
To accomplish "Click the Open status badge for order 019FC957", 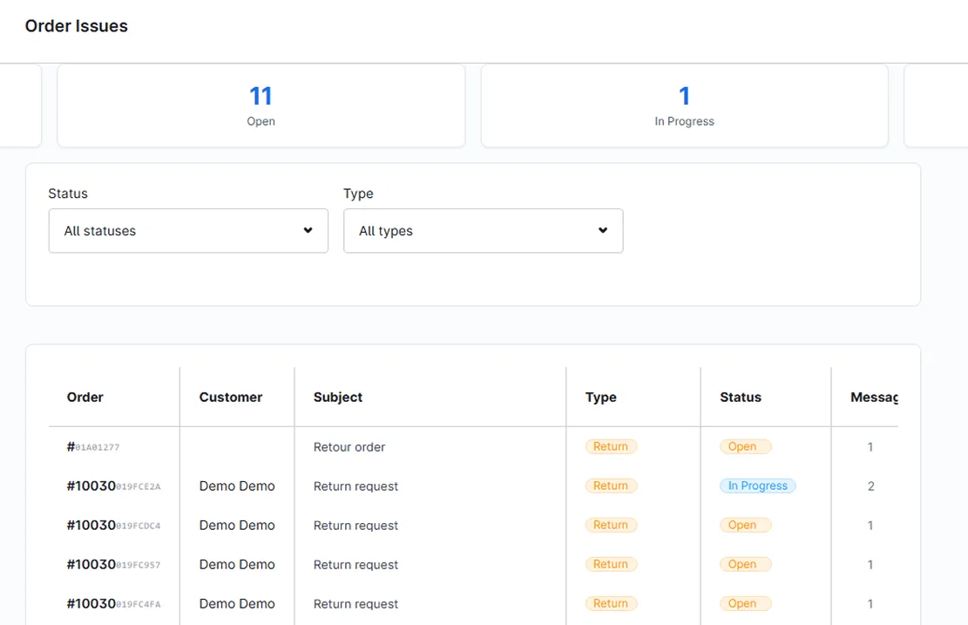I will [745, 565].
